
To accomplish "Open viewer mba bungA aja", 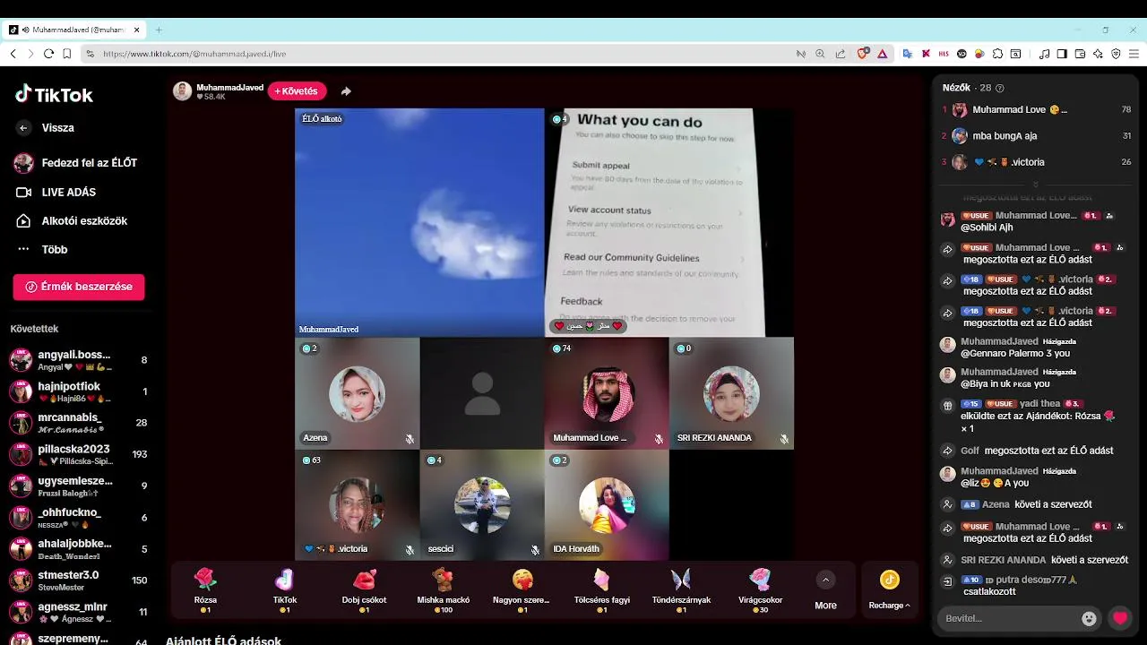I will coord(1035,136).
